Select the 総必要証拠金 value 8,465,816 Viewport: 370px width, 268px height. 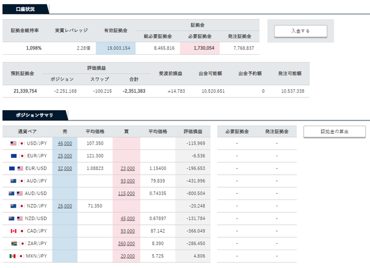point(164,48)
